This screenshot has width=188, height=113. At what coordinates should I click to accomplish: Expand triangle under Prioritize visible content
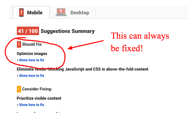tap(18, 105)
